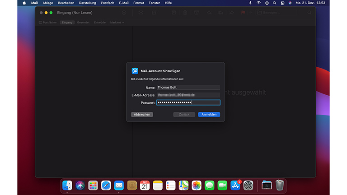Open Safari browser in dock
Viewport: 347px width, 195px height.
[106, 186]
